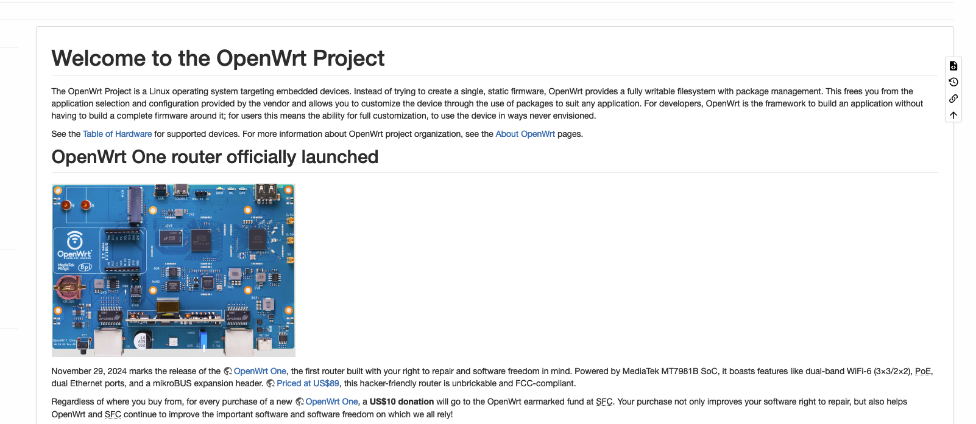The width and height of the screenshot is (976, 424).
Task: Click the 'November 29, 2024' date text
Action: (89, 371)
